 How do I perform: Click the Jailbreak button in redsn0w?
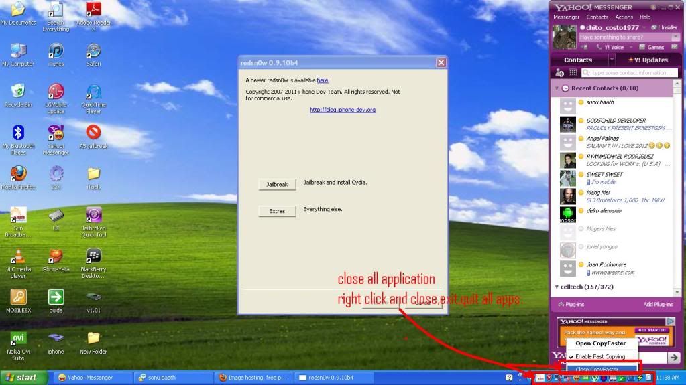(x=277, y=184)
